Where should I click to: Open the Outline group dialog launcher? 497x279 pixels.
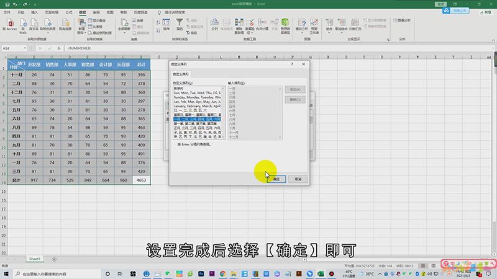coord(388,40)
